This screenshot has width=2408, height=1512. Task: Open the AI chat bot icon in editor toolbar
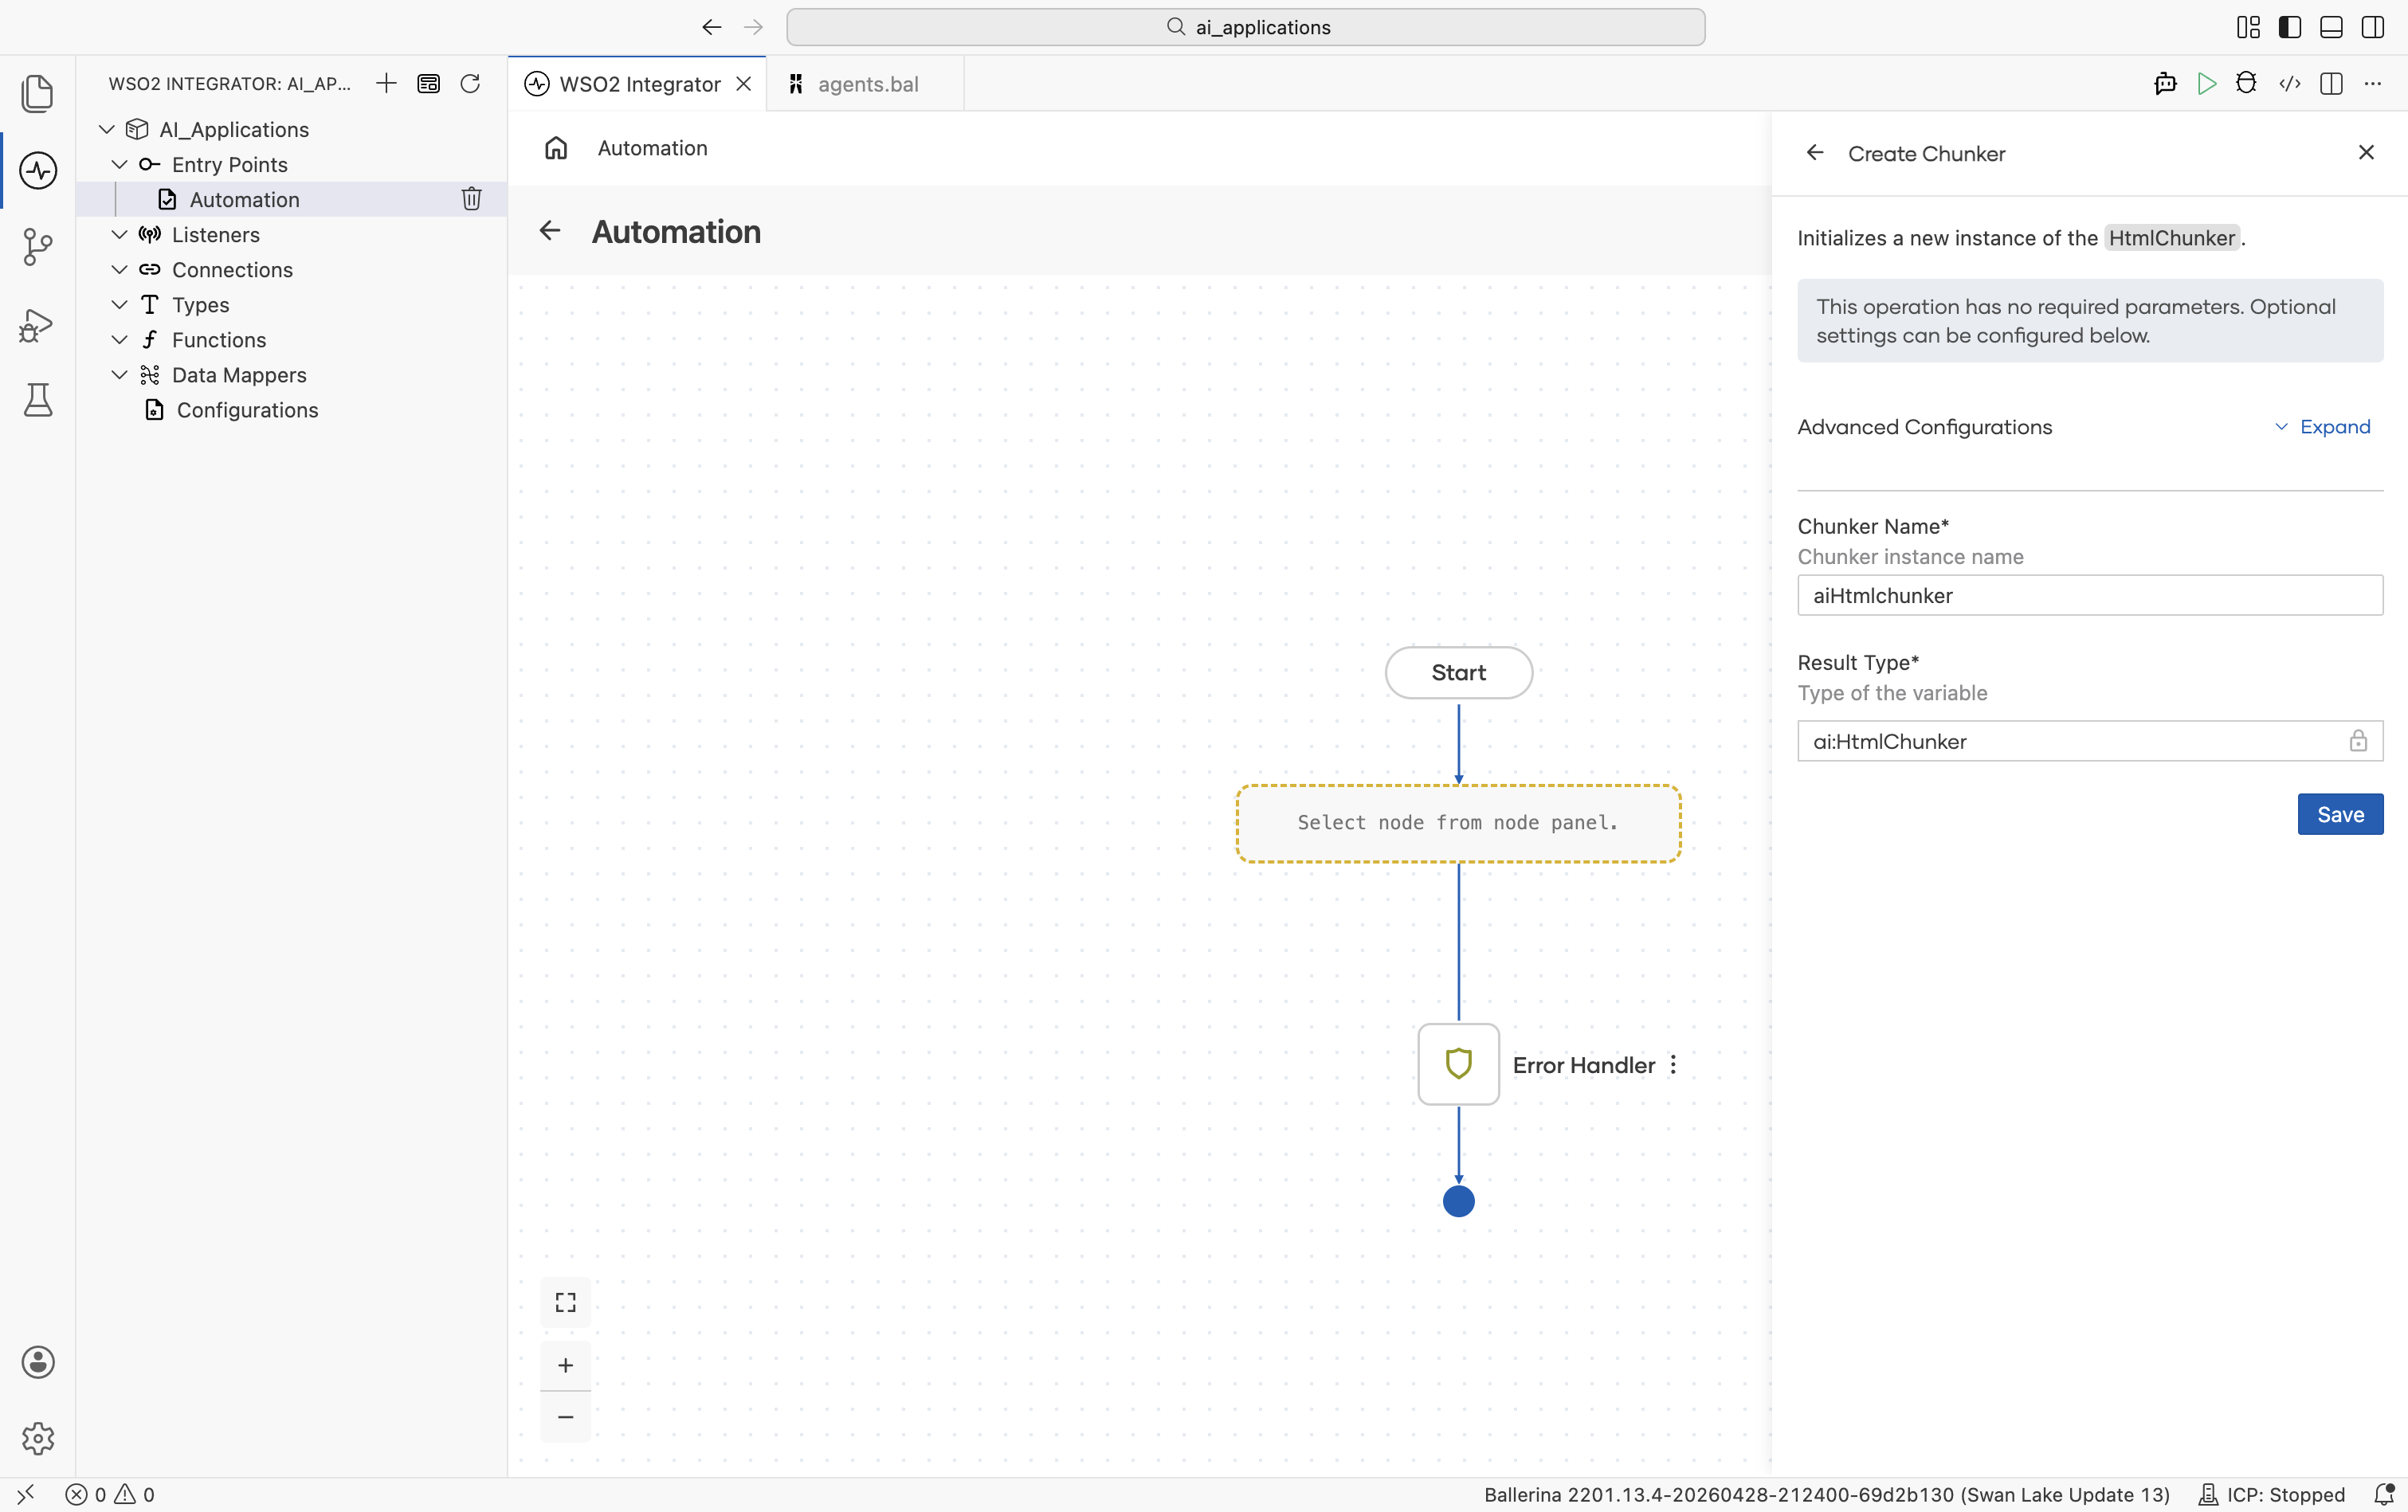pyautogui.click(x=2165, y=84)
